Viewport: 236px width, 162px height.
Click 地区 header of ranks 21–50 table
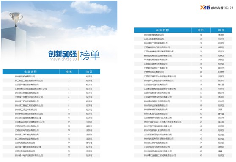pos(221,30)
